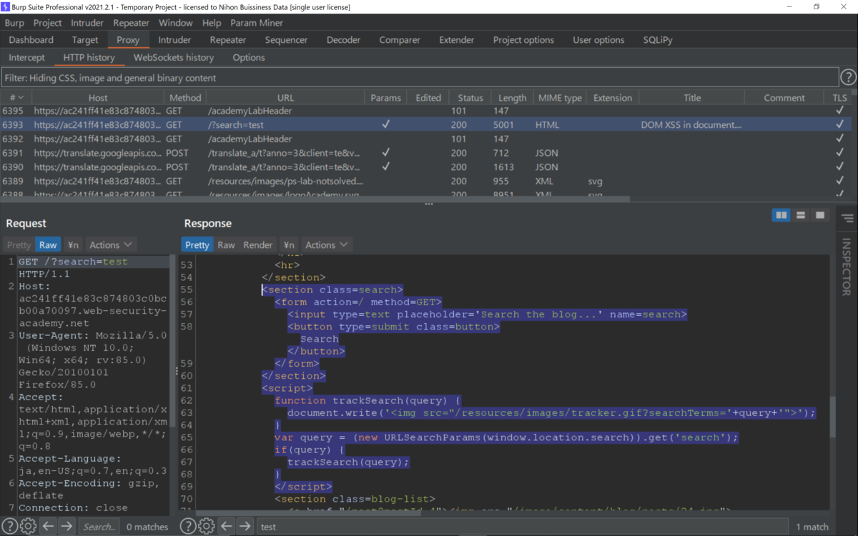
Task: Sort history by URL column header
Action: 285,97
